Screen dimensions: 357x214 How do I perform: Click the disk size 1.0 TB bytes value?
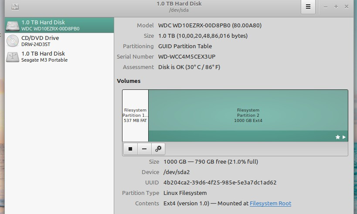tap(203, 36)
